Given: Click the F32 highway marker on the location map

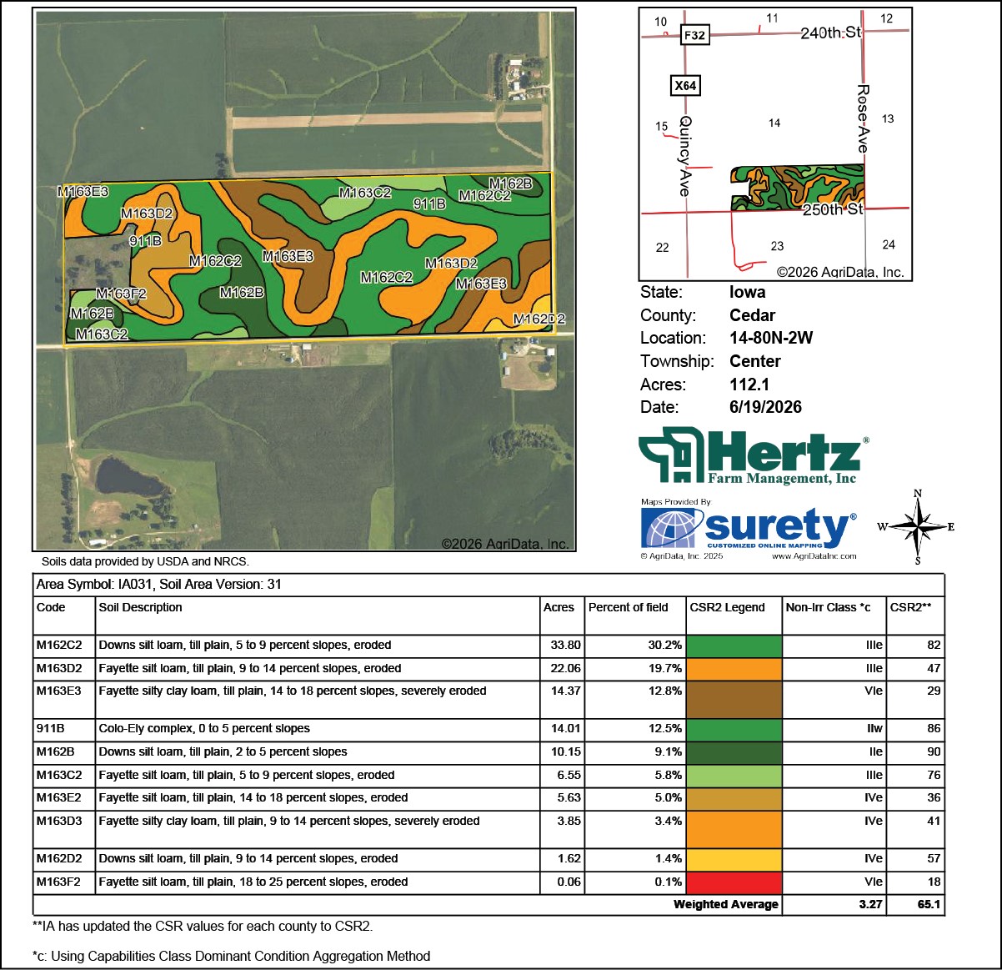Looking at the screenshot, I should [694, 35].
